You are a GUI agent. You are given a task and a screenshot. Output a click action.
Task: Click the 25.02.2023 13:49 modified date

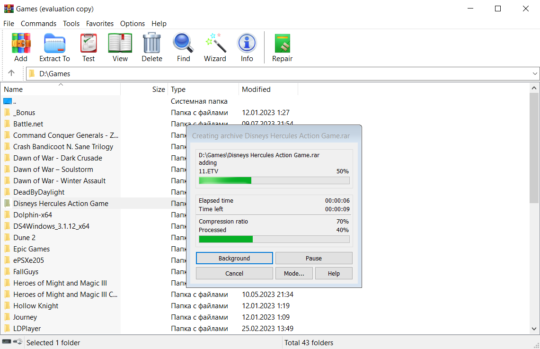(x=267, y=329)
